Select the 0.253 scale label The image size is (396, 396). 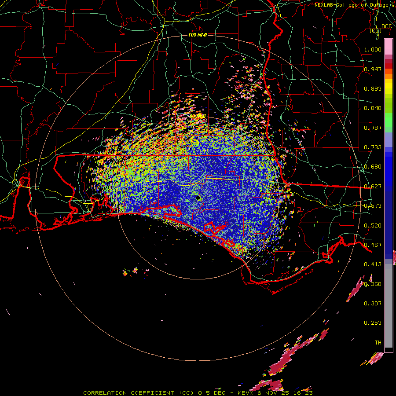click(x=373, y=323)
